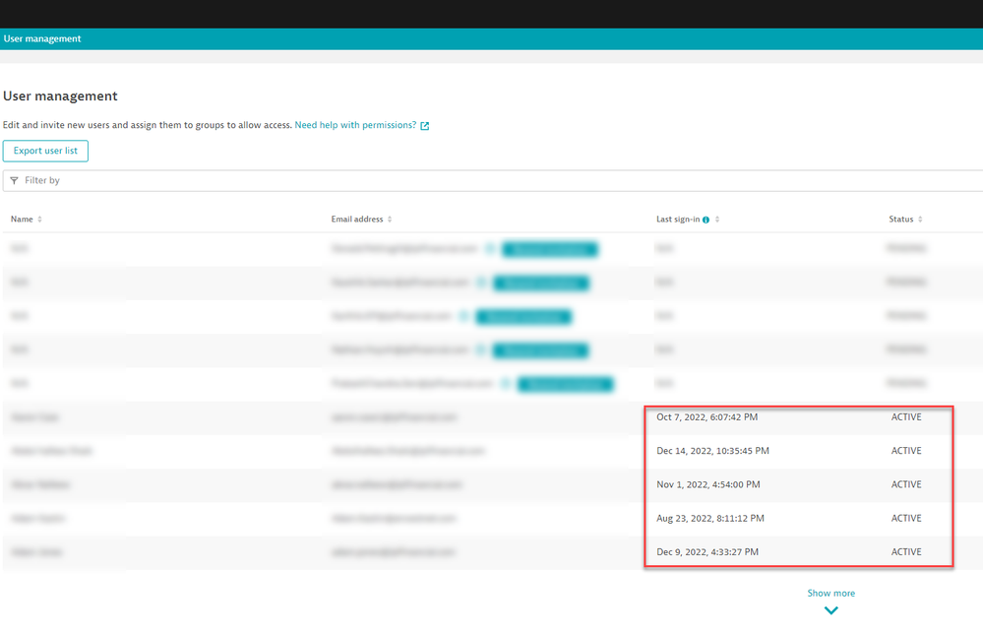
Task: Click the teal button in fifth pending row
Action: pyautogui.click(x=565, y=384)
